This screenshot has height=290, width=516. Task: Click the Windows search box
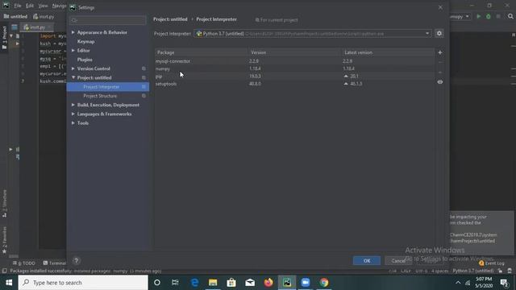click(x=83, y=283)
